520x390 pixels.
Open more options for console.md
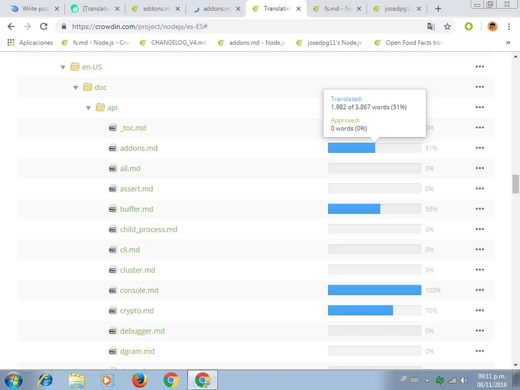click(479, 290)
